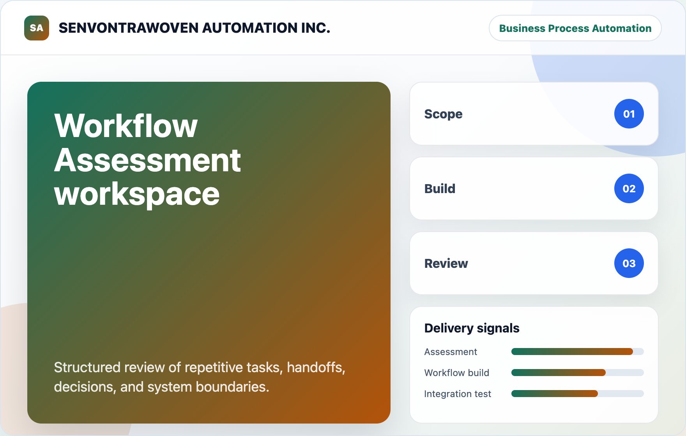Screen dimensions: 686x436
Task: Click the Delivery signals heading
Action: (472, 328)
